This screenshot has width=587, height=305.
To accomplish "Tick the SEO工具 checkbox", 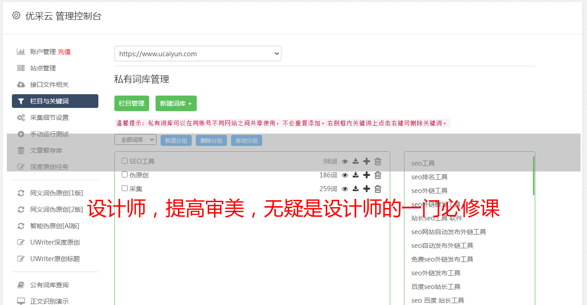I will [124, 161].
